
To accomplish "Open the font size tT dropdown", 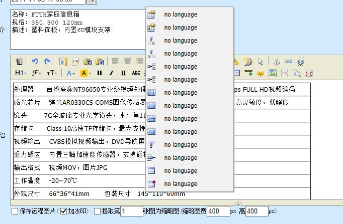I will pos(52,73).
